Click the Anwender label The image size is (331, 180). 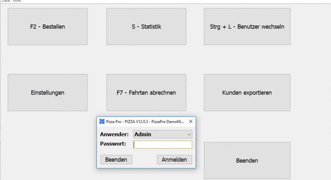point(114,134)
